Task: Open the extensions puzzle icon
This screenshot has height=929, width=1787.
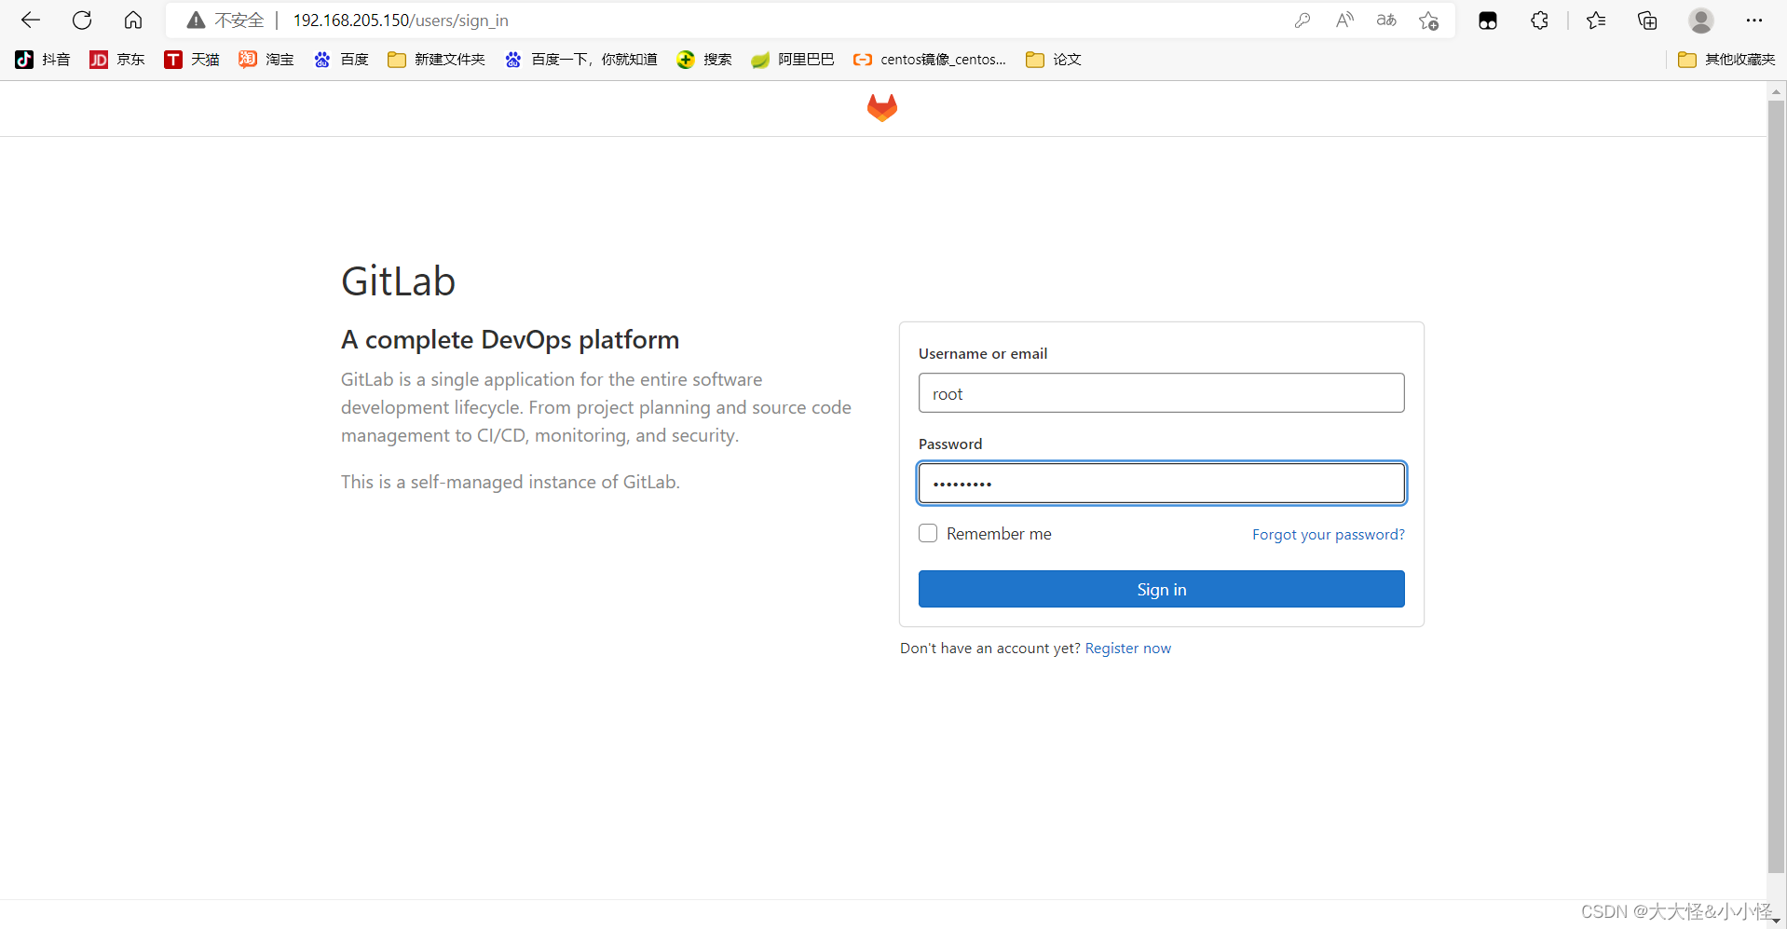Action: [1539, 20]
